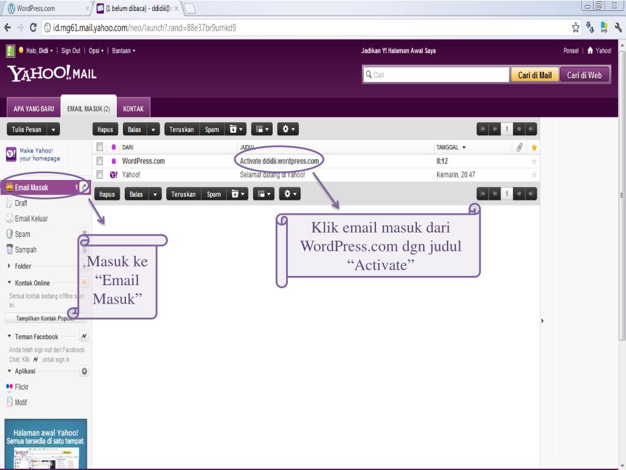Star the Yahoo! welcome email
The height and width of the screenshot is (470, 626).
(534, 174)
